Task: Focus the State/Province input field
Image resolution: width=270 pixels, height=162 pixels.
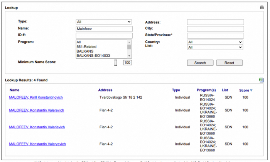Action: click(x=215, y=36)
